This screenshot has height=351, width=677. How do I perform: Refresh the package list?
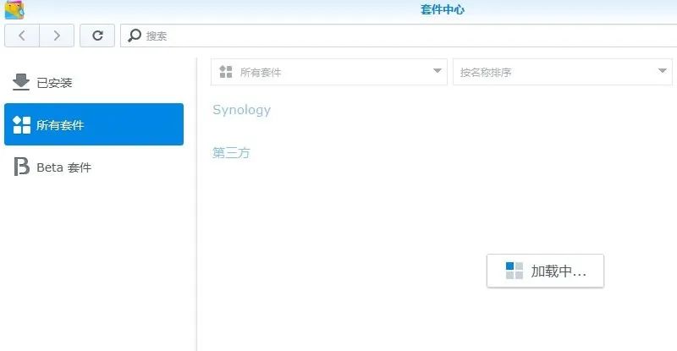[97, 36]
